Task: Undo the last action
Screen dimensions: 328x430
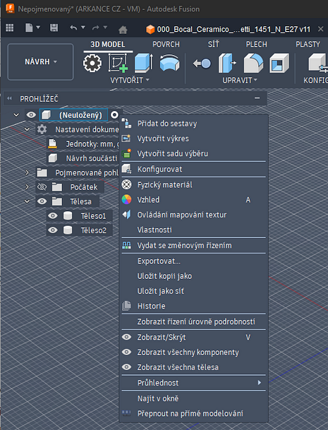Action: [73, 28]
